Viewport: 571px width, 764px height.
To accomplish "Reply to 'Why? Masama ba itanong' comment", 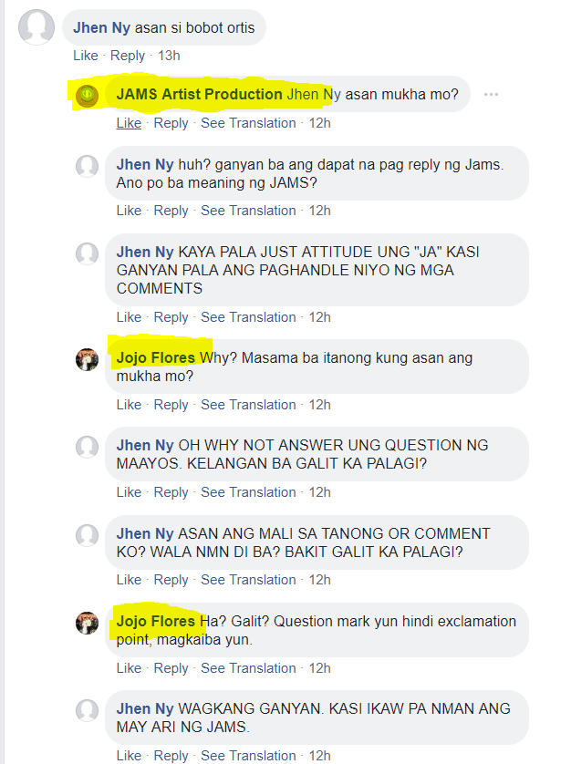I will coord(171,405).
